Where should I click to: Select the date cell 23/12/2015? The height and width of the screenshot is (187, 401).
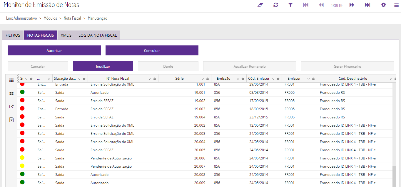(x=264, y=117)
